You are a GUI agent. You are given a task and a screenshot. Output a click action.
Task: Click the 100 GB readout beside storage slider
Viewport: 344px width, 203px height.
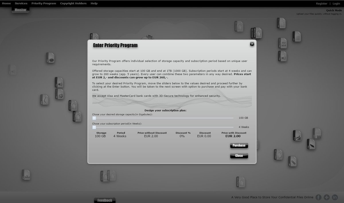pos(243,118)
